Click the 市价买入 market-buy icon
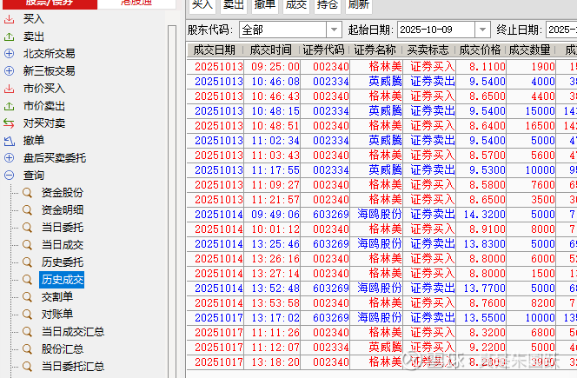Image resolution: width=577 pixels, height=378 pixels. (x=9, y=89)
